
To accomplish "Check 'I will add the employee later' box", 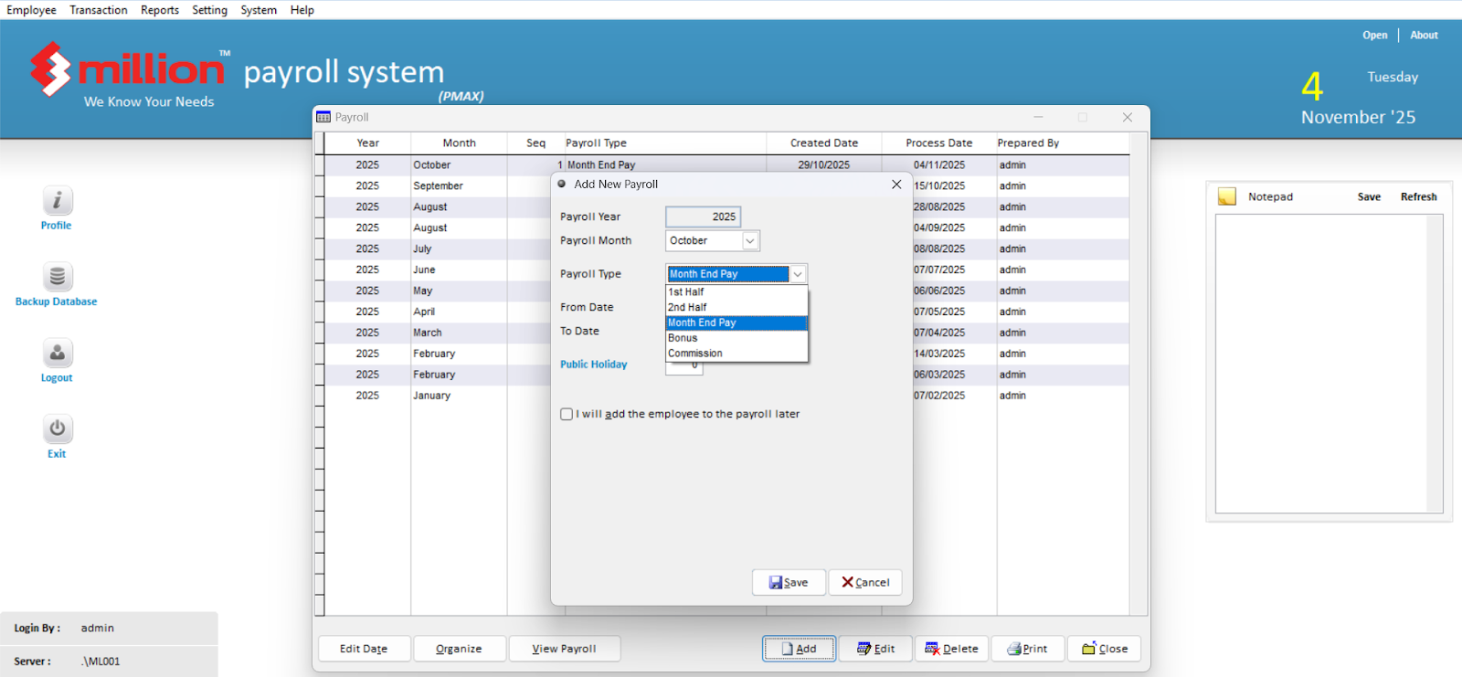I will 567,415.
